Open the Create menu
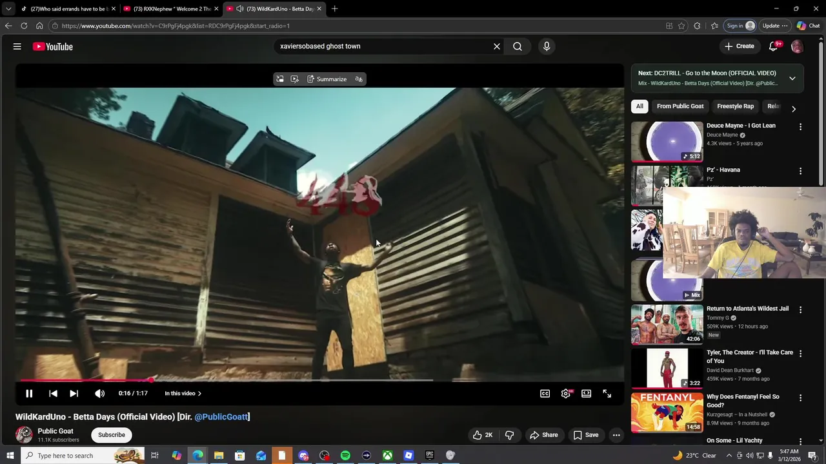Viewport: 826px width, 464px height. click(x=739, y=46)
